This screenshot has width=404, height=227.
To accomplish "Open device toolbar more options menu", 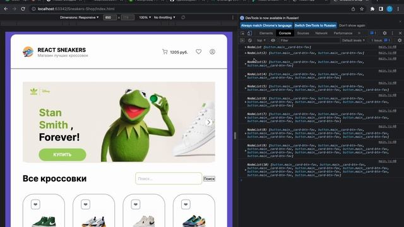I will [x=233, y=18].
